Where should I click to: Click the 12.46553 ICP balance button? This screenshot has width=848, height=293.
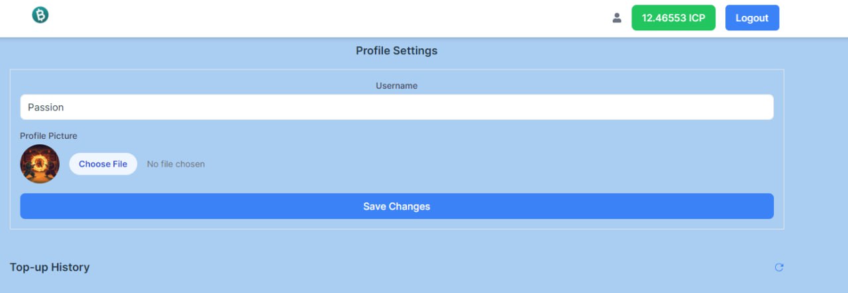click(x=673, y=18)
